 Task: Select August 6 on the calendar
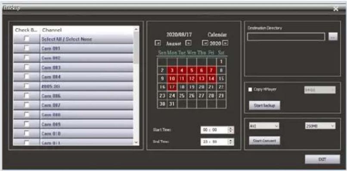click(201, 70)
